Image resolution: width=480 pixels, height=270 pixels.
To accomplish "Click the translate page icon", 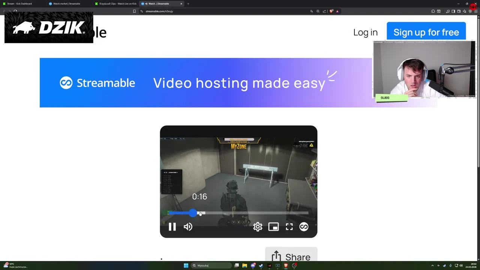I will click(311, 11).
